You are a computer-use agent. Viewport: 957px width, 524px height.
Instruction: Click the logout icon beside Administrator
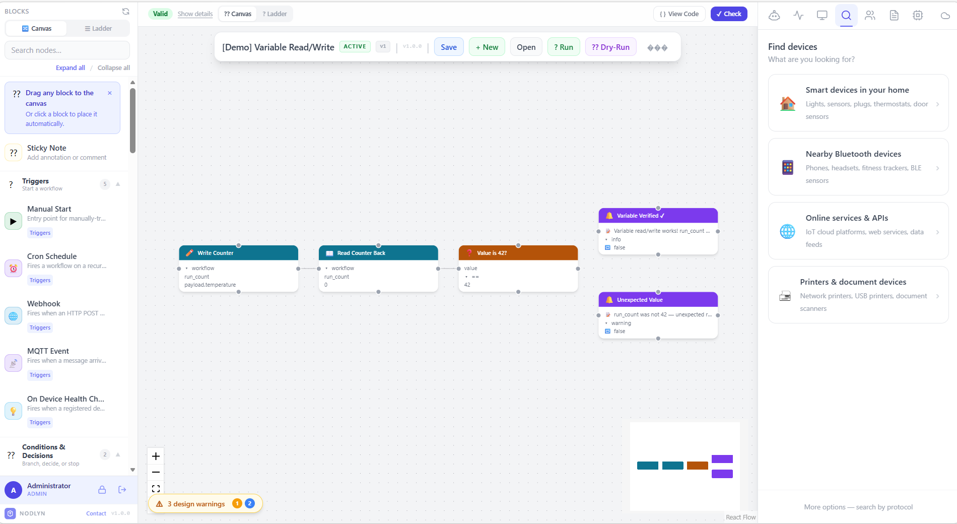[x=122, y=490]
